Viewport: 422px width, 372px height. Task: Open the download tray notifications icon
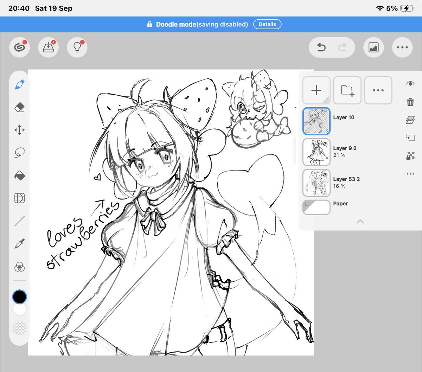pyautogui.click(x=49, y=47)
